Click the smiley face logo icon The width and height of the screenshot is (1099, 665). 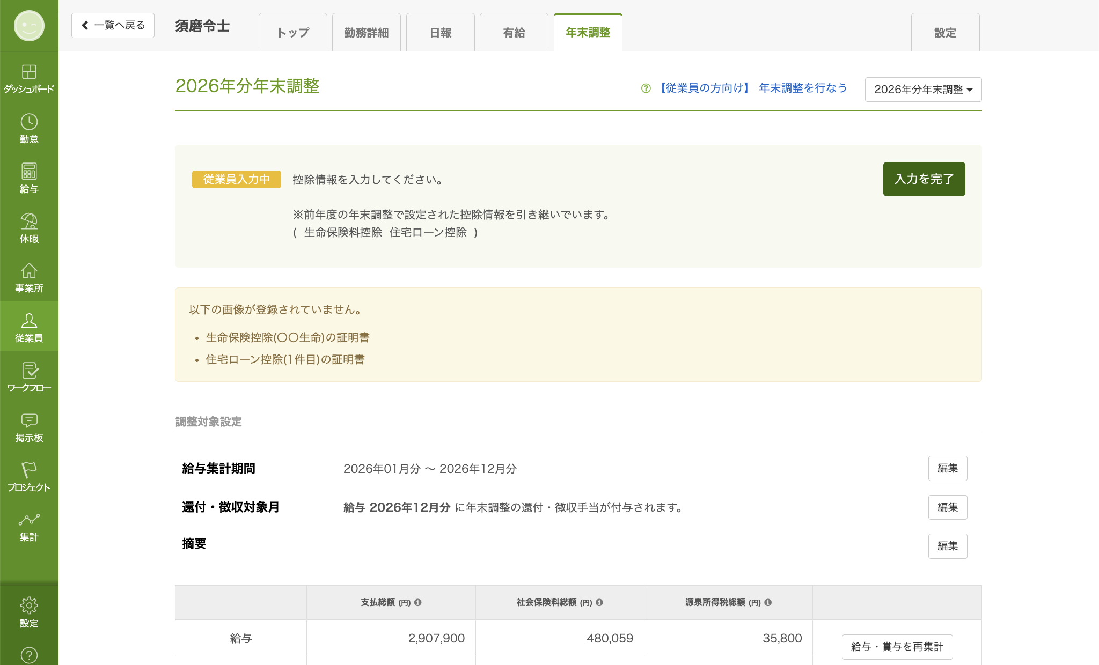coord(29,26)
